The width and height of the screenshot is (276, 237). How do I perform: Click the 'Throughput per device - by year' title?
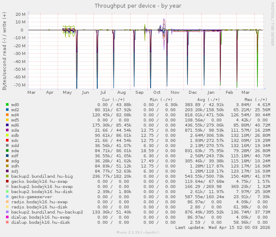[138, 6]
